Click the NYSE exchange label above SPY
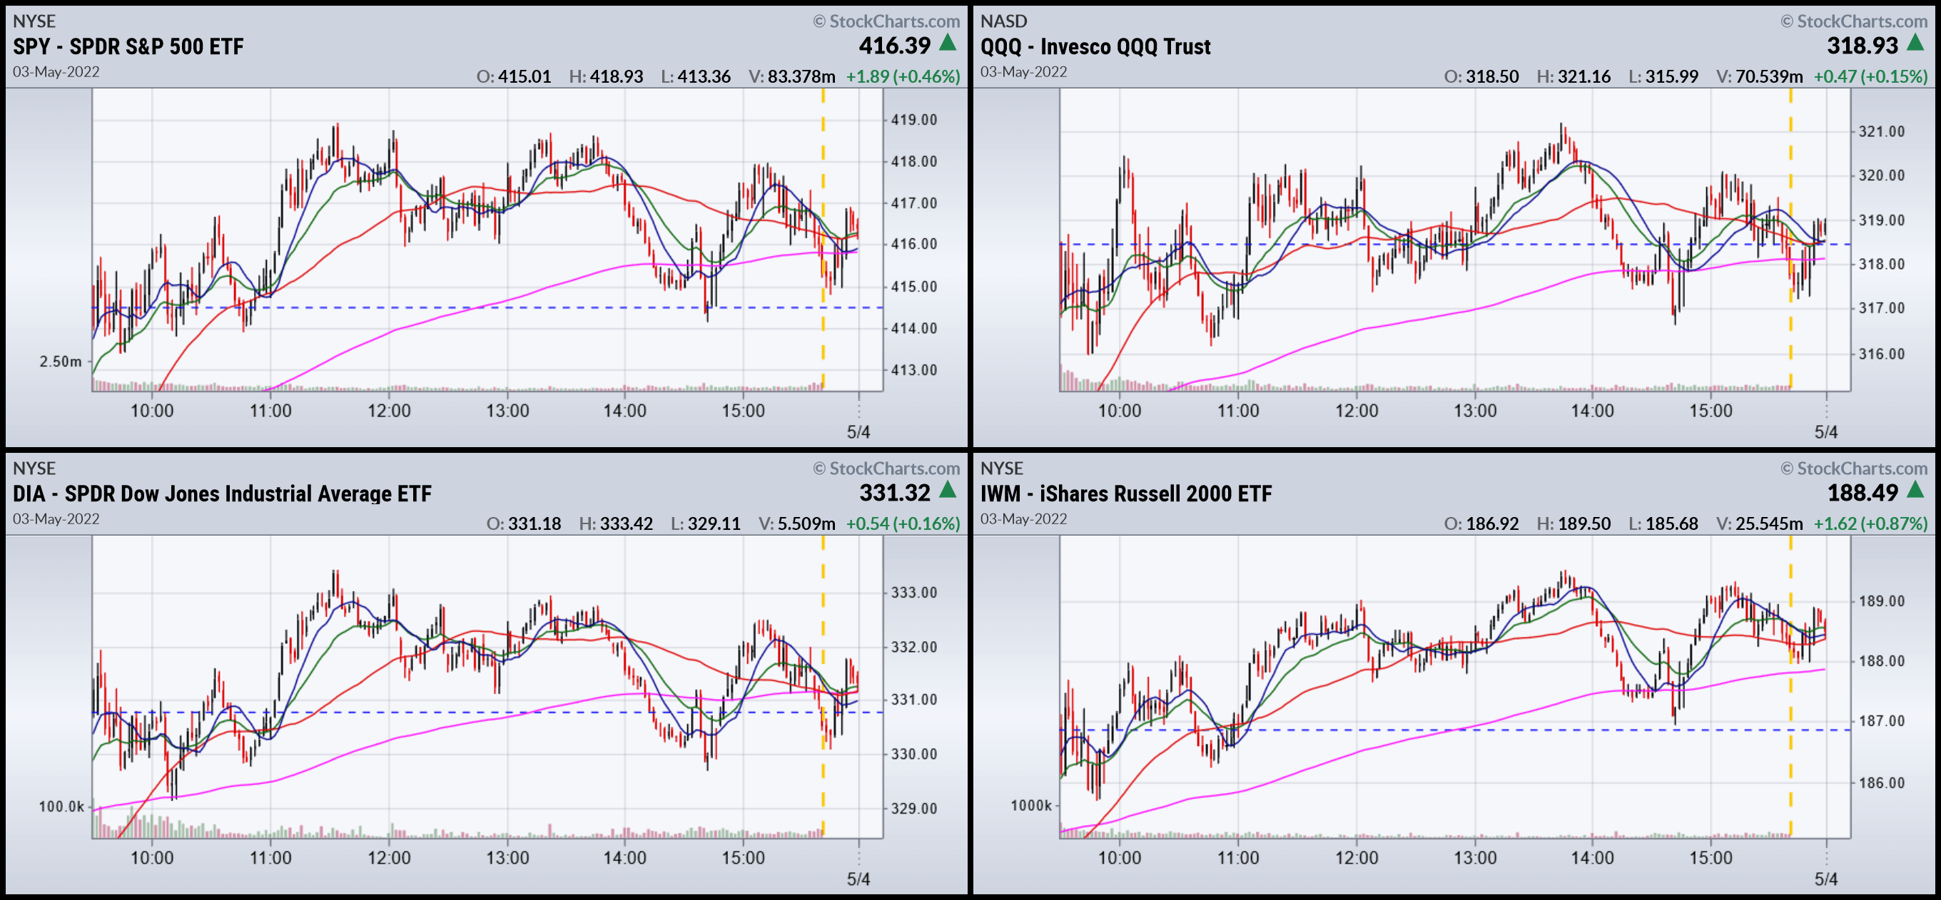This screenshot has height=900, width=1941. (34, 21)
